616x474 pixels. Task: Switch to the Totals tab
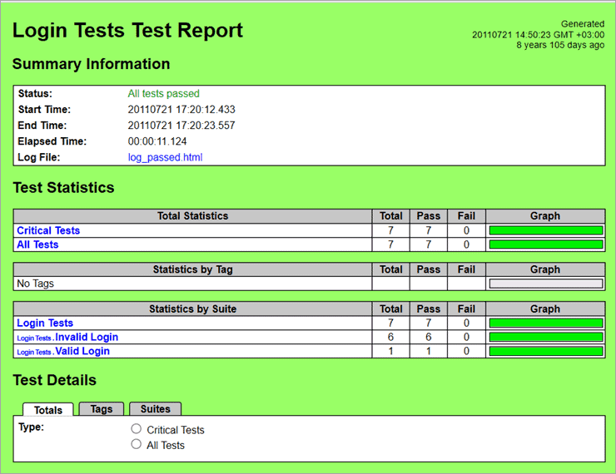[x=48, y=410]
